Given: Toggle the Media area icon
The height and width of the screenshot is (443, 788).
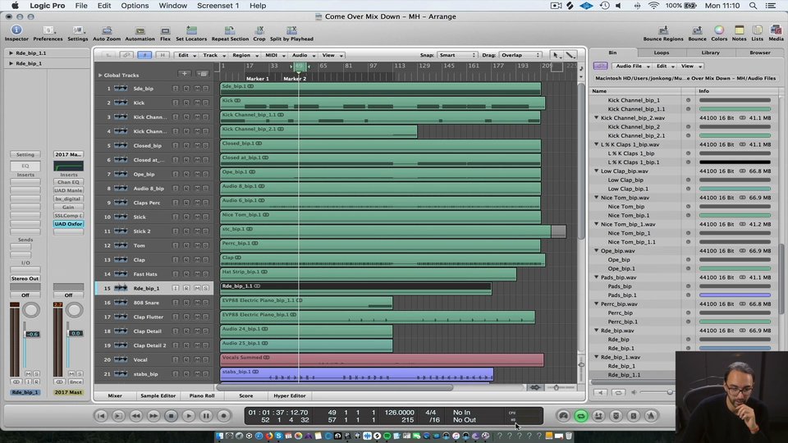Looking at the screenshot, I should (776, 30).
